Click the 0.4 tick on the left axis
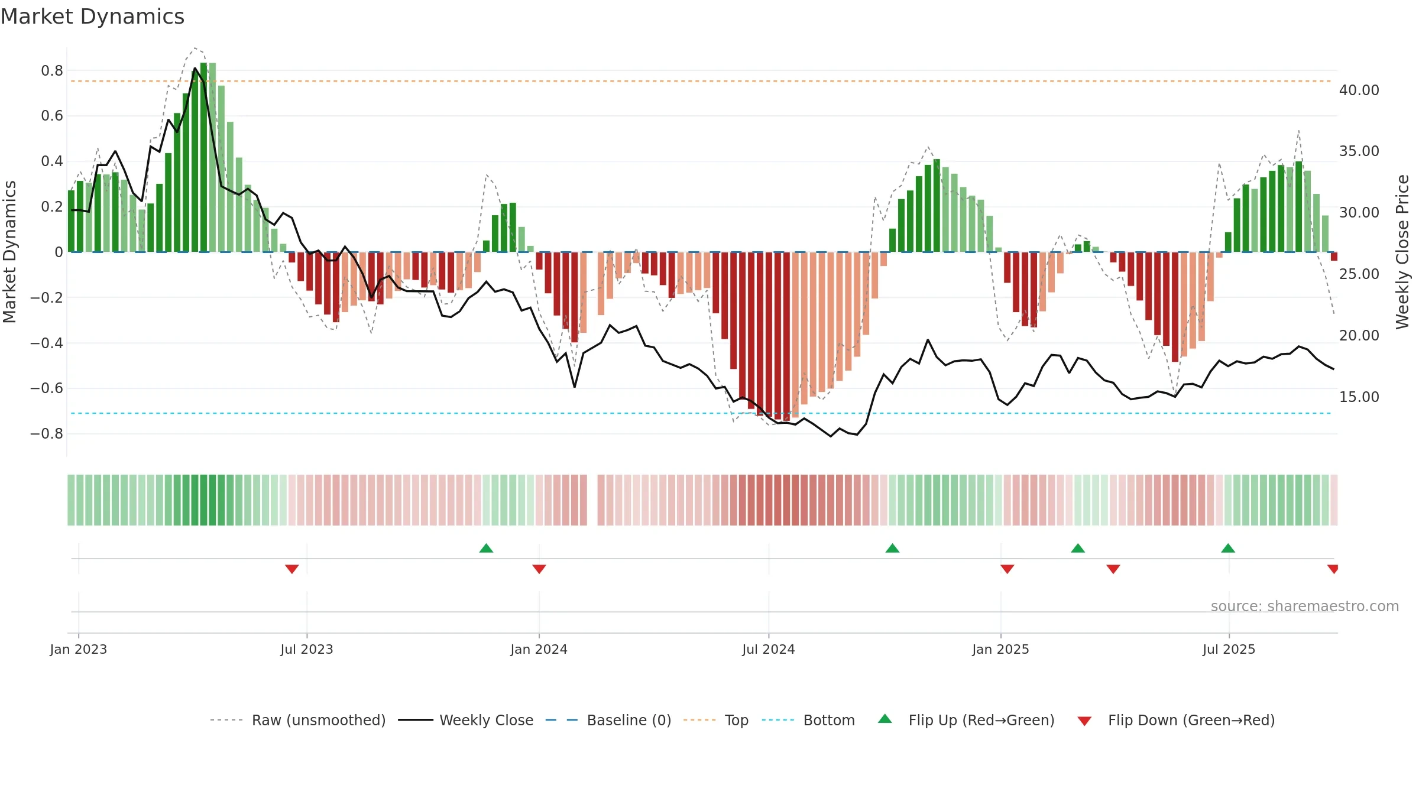1419x798 pixels. [x=52, y=161]
